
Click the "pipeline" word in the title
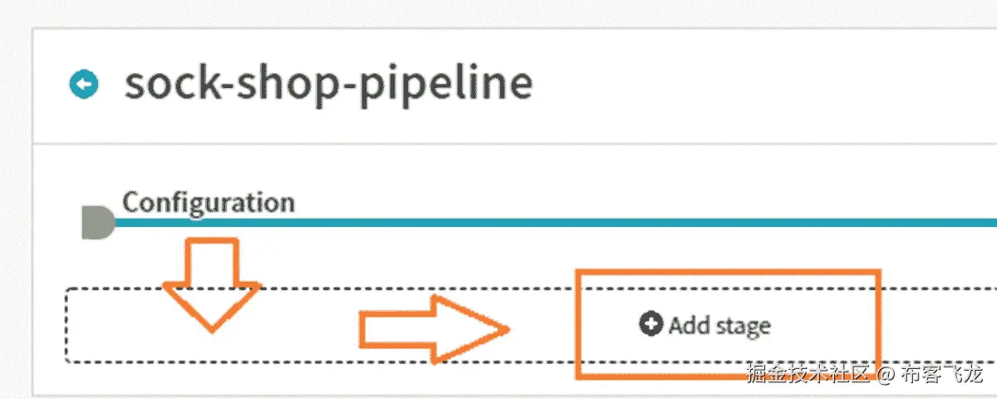[450, 84]
